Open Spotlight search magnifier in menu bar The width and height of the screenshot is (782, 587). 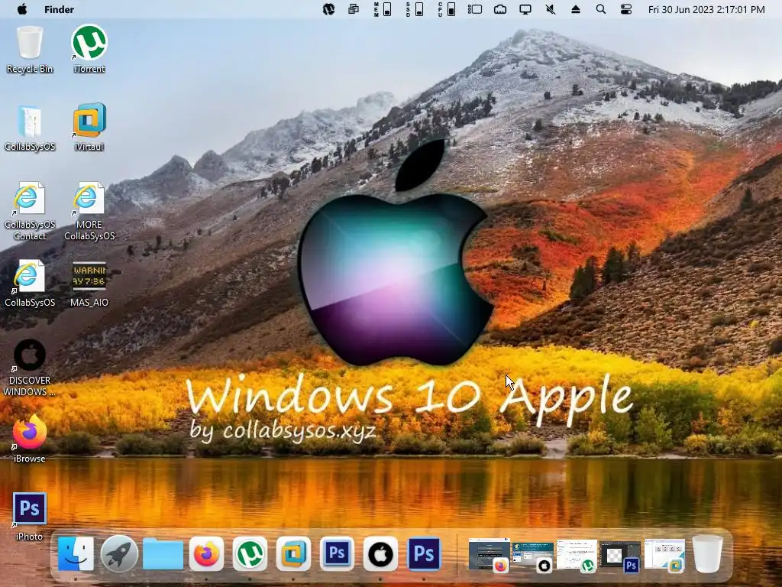[601, 9]
